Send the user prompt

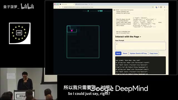click(118, 53)
